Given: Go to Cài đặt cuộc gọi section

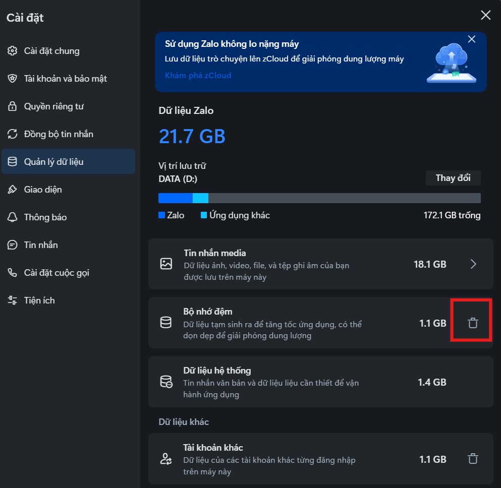Looking at the screenshot, I should [69, 273].
